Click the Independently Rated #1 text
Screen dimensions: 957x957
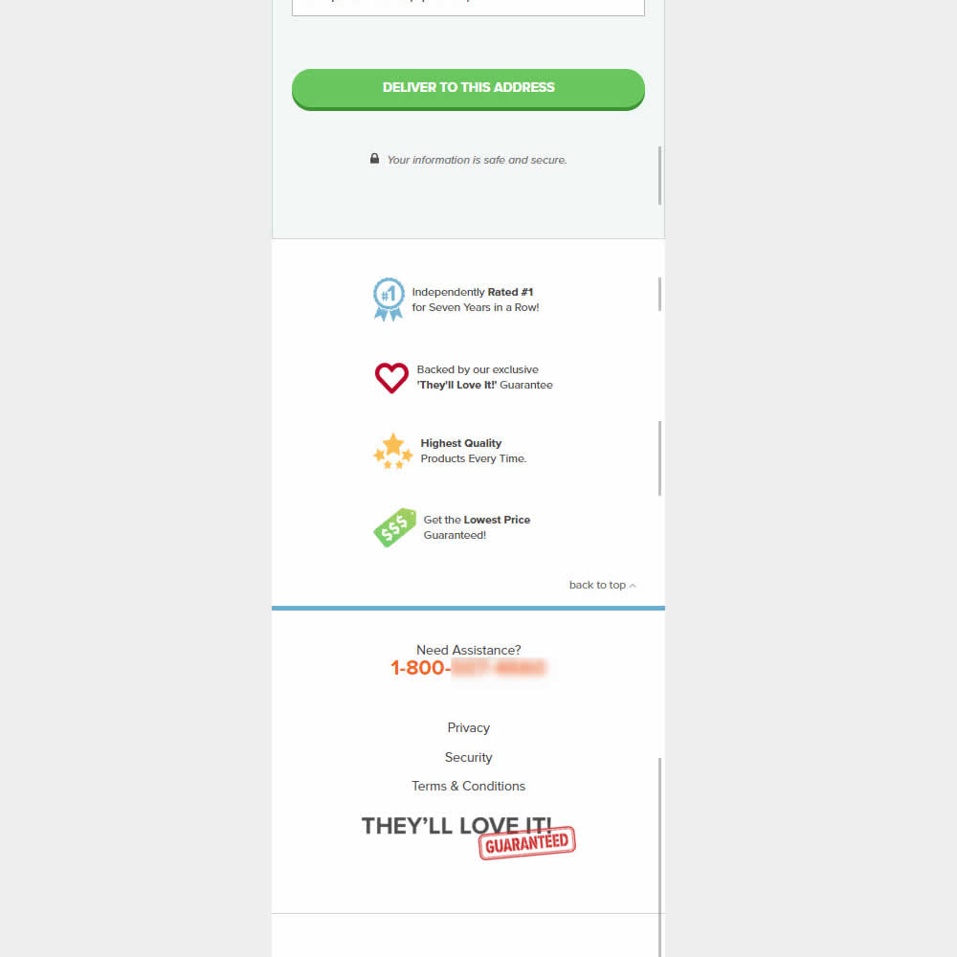(x=475, y=300)
